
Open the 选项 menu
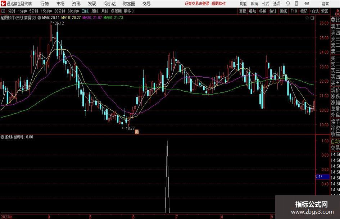pyautogui.click(x=276, y=4)
